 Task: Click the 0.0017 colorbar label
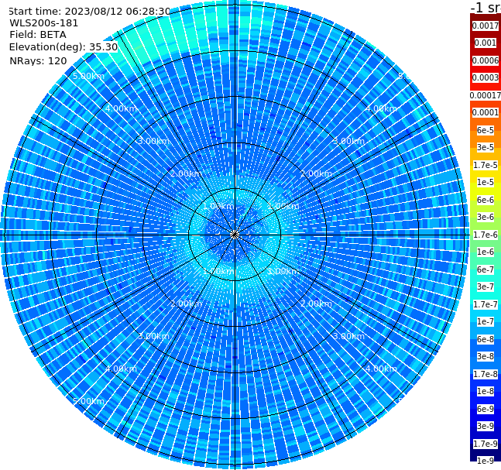coord(486,26)
